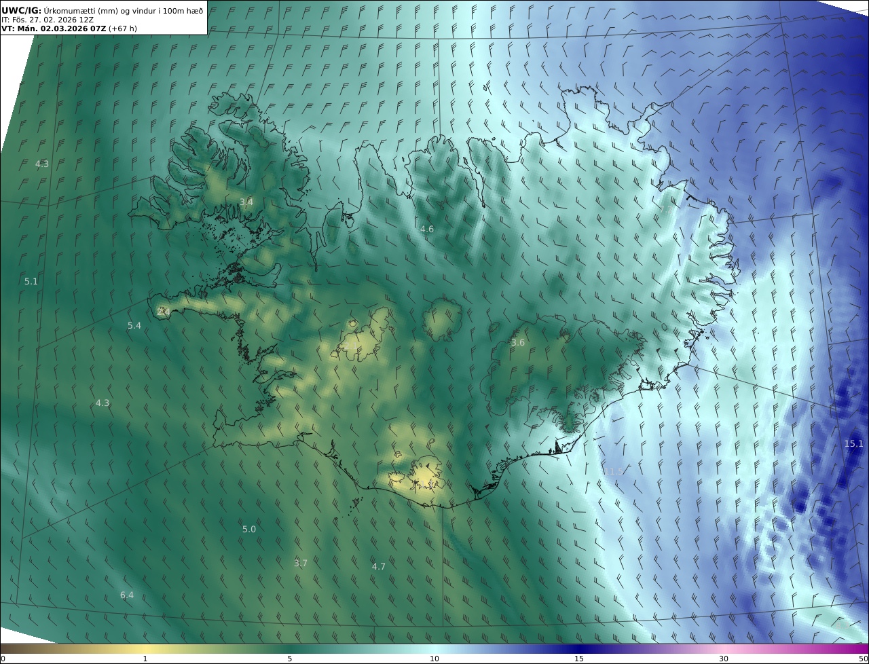
Task: Click the valid time 'VT: Mán. 02.03.2026 07Z'
Action: pos(54,29)
